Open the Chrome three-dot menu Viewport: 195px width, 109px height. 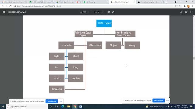(x=192, y=6)
